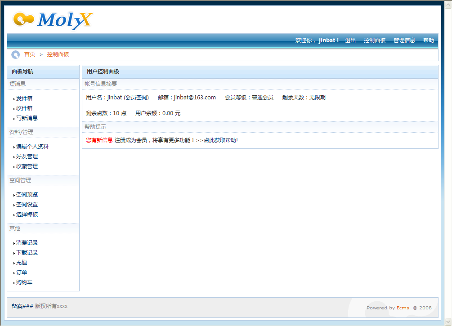Open 购物车 shopping cart
452x326 pixels.
tap(24, 282)
